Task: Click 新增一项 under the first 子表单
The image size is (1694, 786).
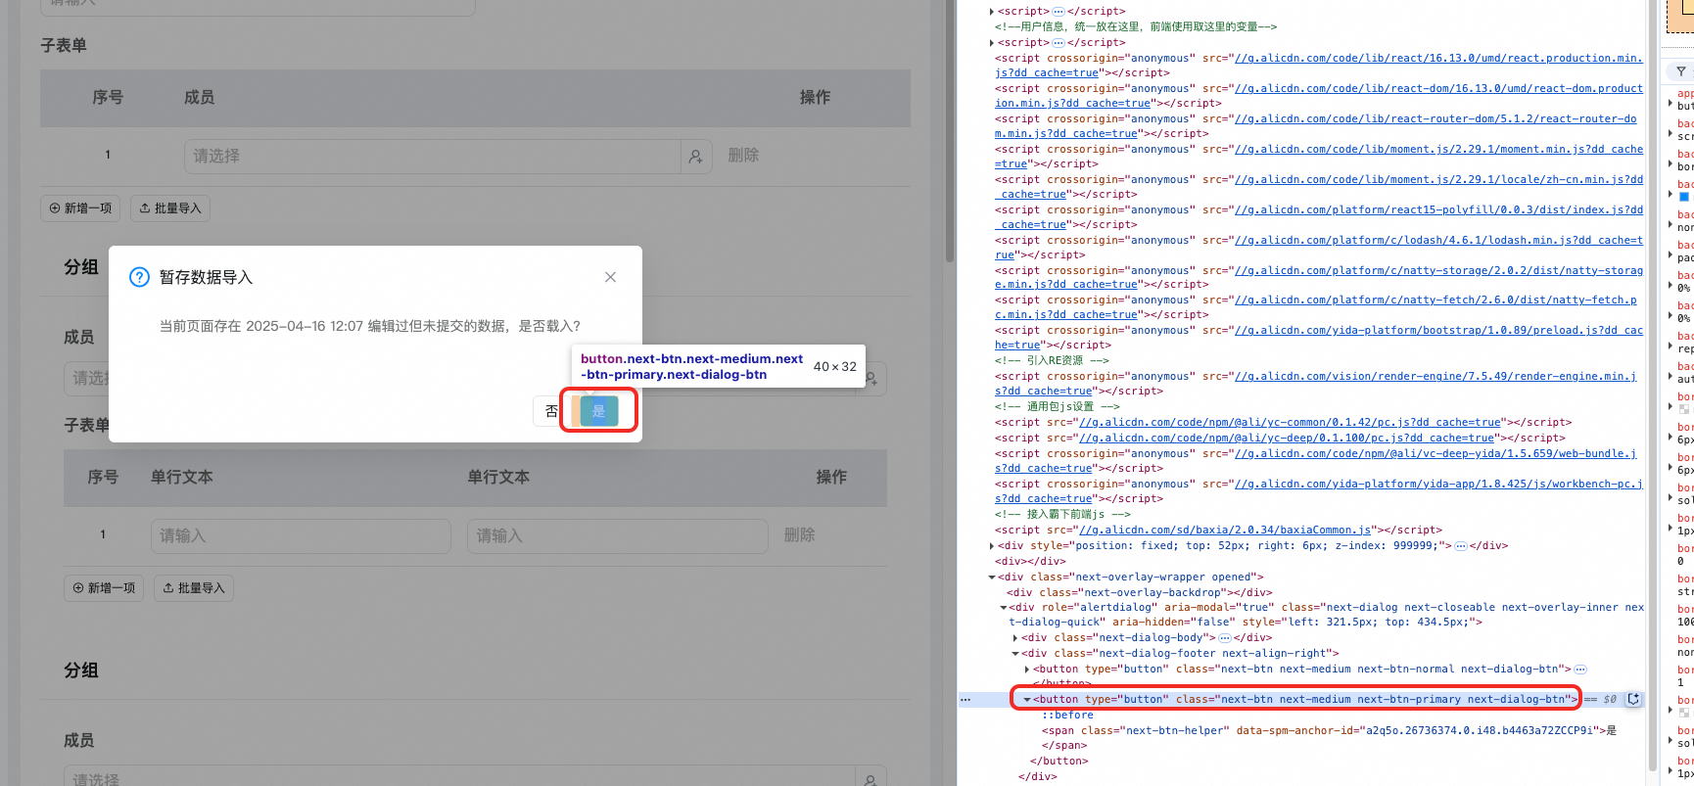Action: click(x=80, y=208)
